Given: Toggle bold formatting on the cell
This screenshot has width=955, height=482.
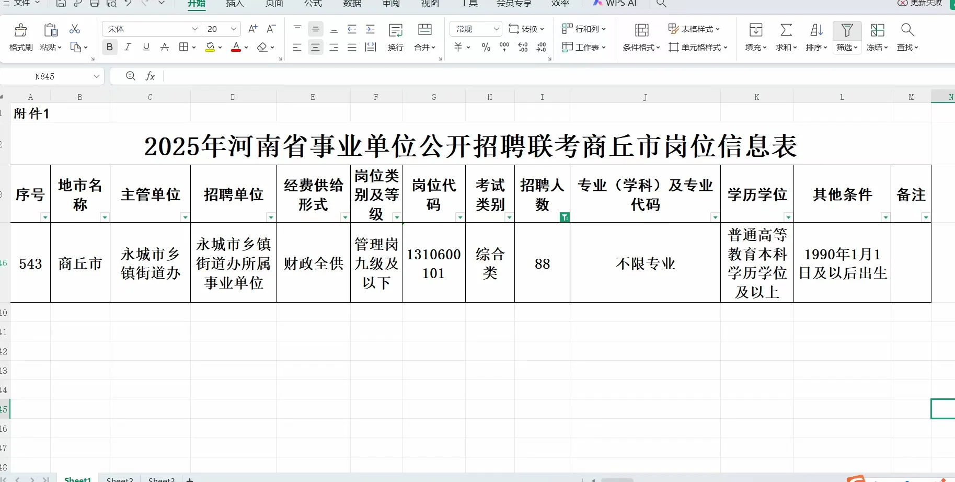Looking at the screenshot, I should 109,47.
